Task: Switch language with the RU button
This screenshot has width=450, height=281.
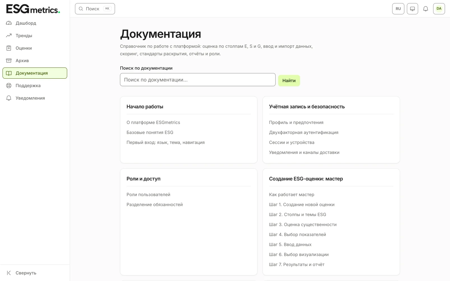Action: (398, 9)
